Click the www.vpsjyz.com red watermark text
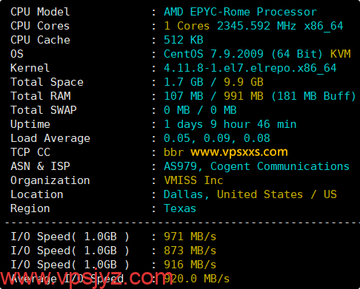 [x=87, y=279]
